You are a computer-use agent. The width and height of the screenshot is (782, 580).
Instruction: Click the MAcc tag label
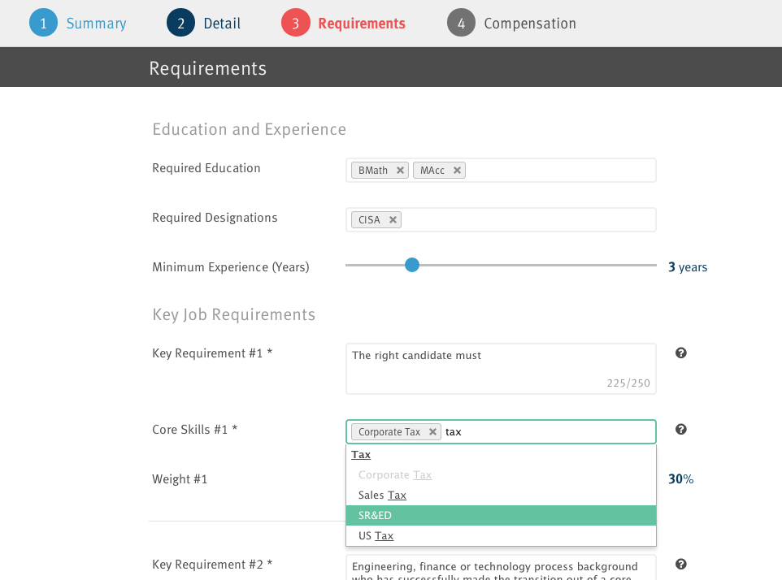point(432,171)
